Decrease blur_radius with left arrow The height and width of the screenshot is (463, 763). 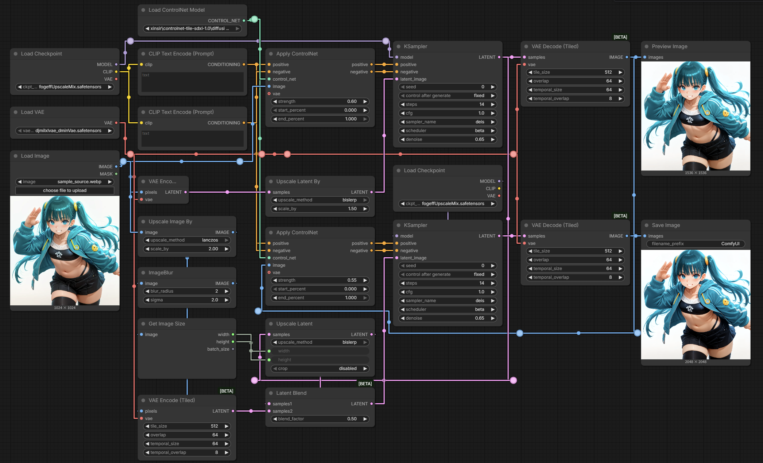(x=147, y=291)
